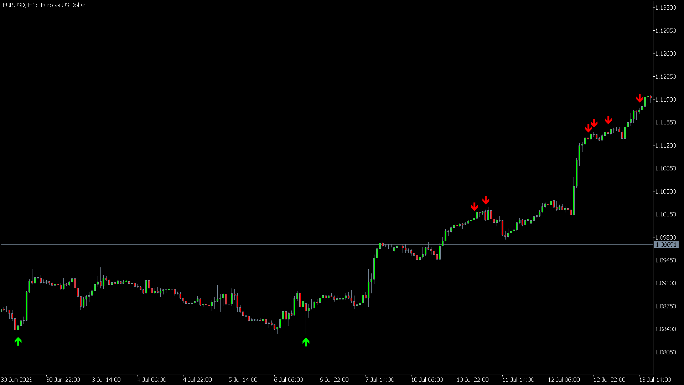The width and height of the screenshot is (684, 385).
Task: Click the 13 Jul 14:00 time label
Action: point(655,380)
